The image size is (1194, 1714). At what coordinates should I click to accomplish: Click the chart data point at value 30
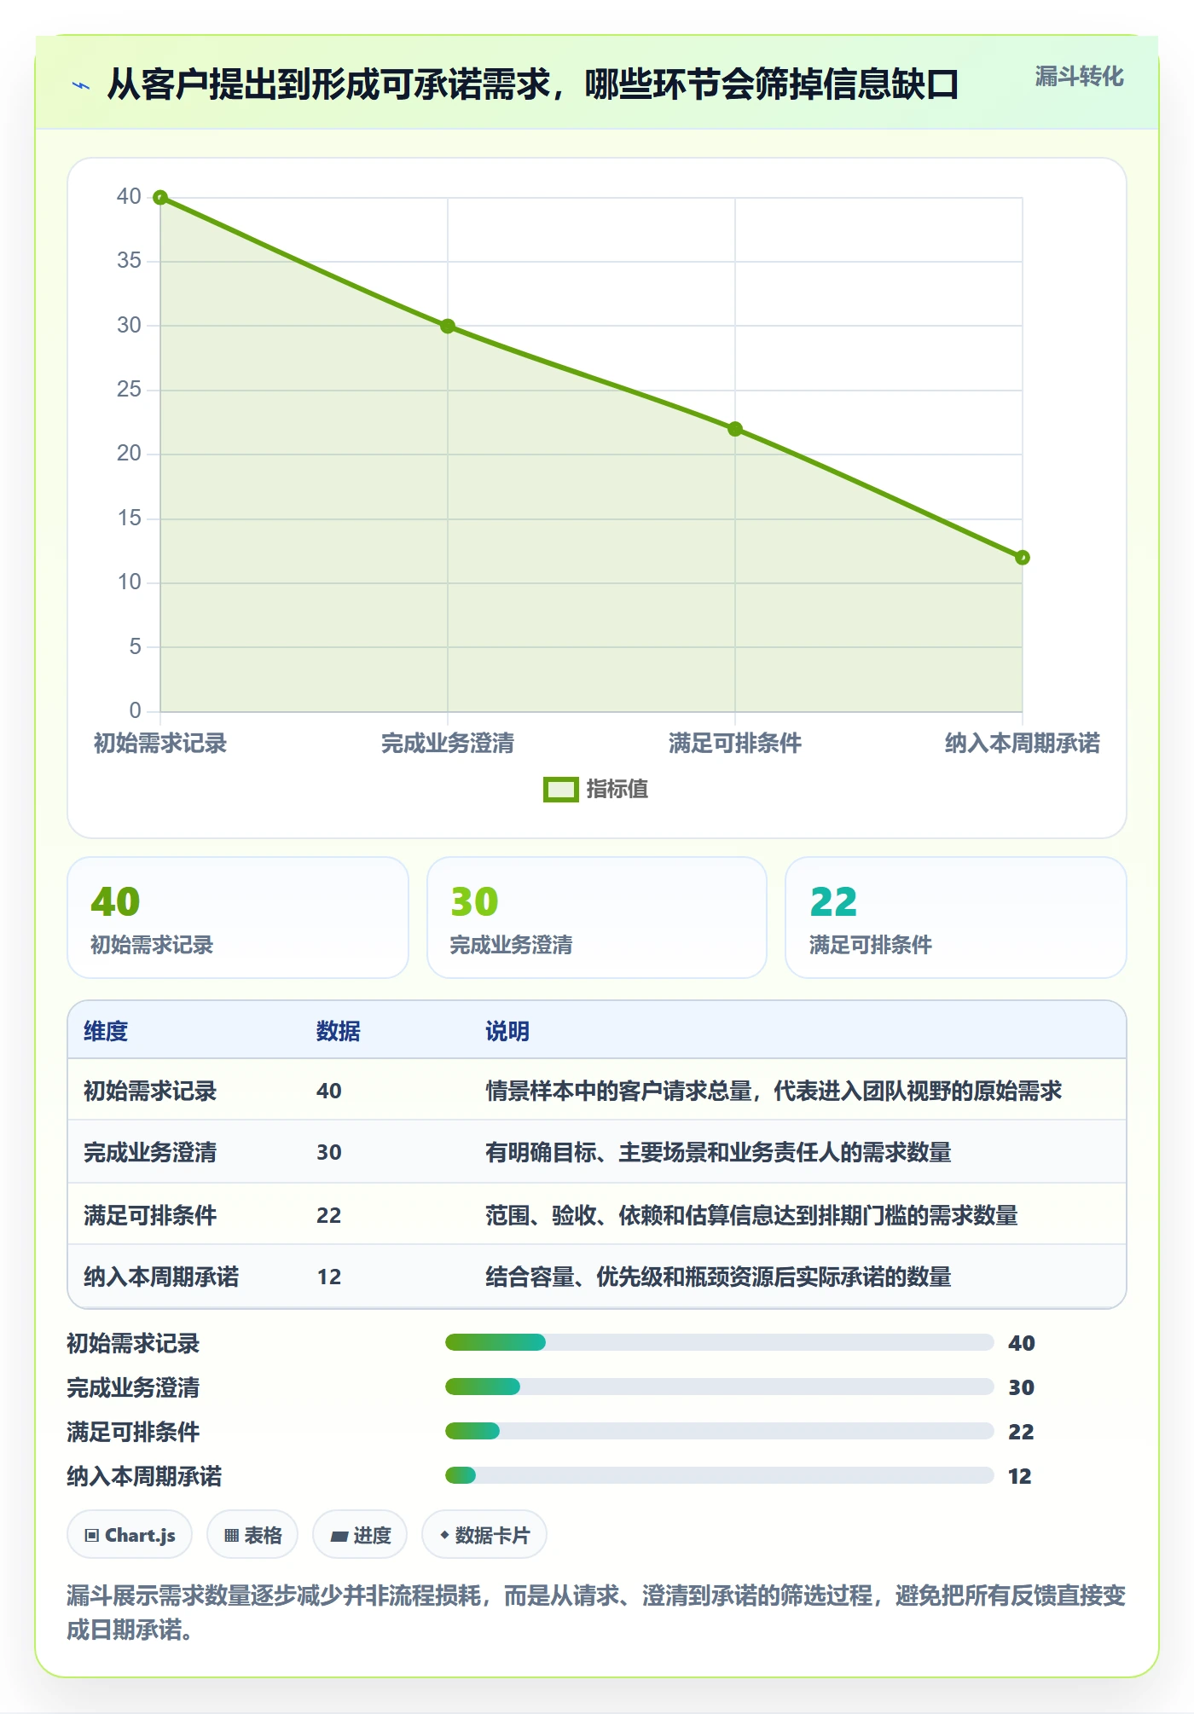(x=448, y=327)
